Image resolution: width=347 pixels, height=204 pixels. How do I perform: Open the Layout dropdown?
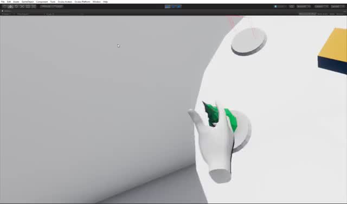click(x=337, y=7)
